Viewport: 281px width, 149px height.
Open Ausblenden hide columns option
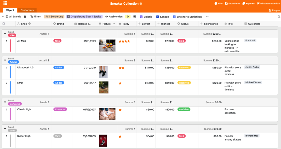(114, 17)
